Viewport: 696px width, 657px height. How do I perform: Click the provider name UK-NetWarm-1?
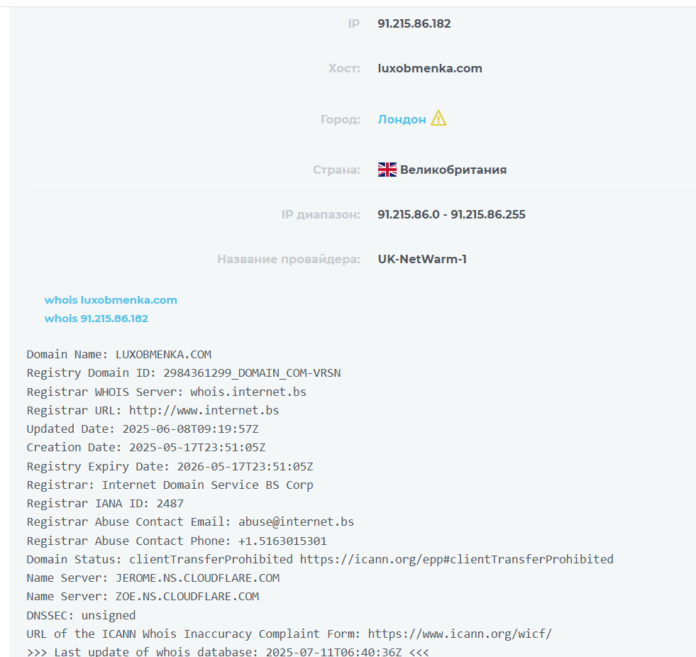click(422, 259)
